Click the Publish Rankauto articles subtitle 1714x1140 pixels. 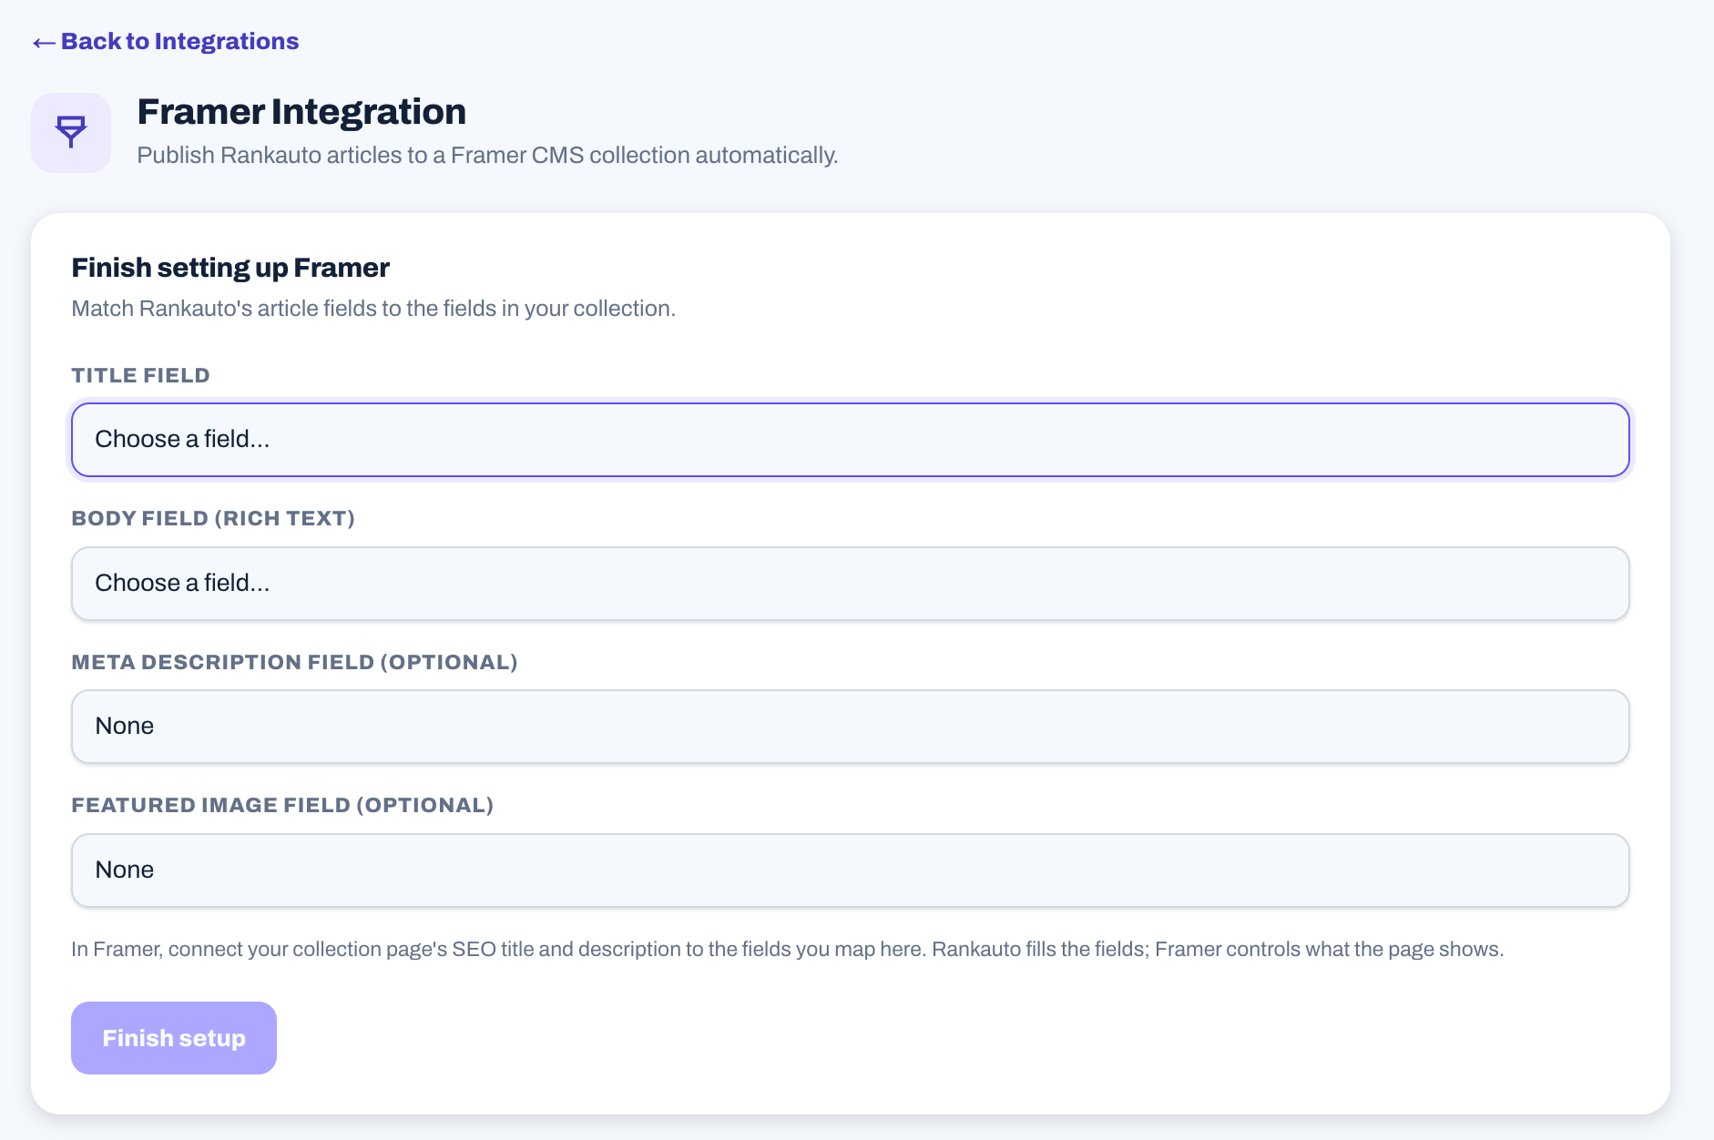pos(487,156)
